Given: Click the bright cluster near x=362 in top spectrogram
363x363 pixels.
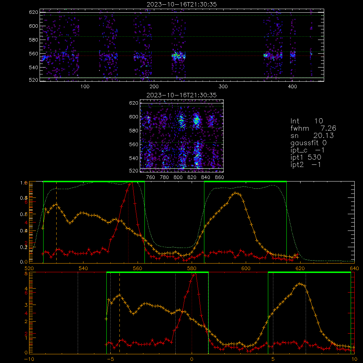Looking at the screenshot, I should tap(266, 55).
